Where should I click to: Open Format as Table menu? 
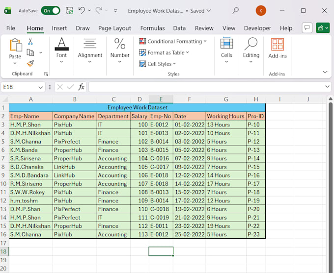[164, 52]
